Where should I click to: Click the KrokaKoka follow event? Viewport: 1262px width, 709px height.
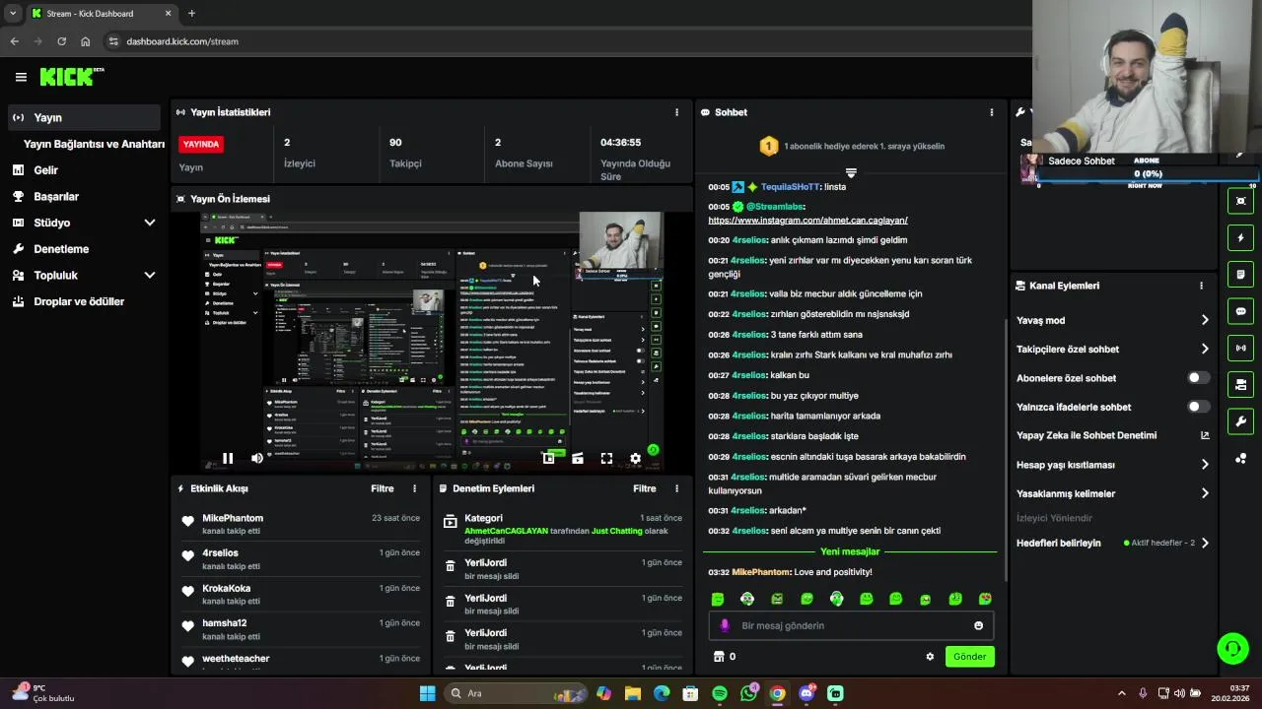coord(301,594)
